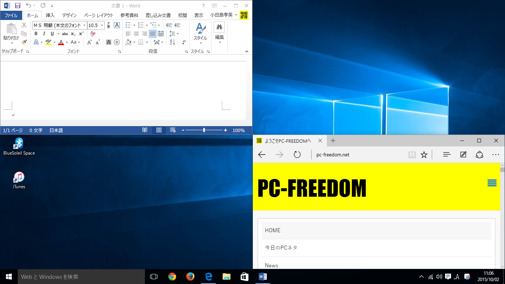Open the font name dropdown
Image resolution: width=505 pixels, height=284 pixels.
point(84,26)
